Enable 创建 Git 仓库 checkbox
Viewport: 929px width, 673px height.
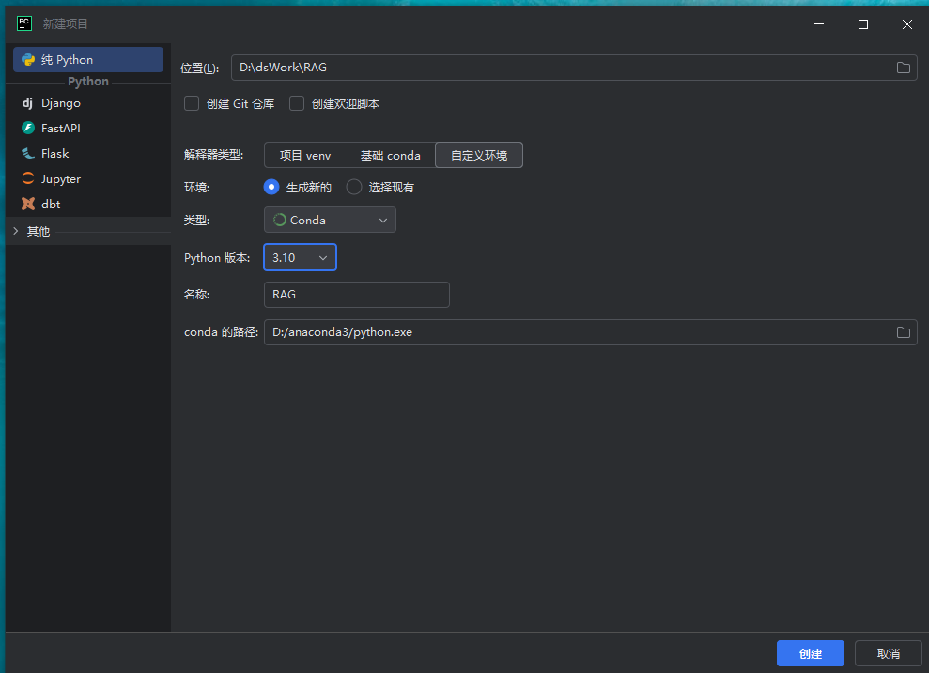click(x=192, y=103)
